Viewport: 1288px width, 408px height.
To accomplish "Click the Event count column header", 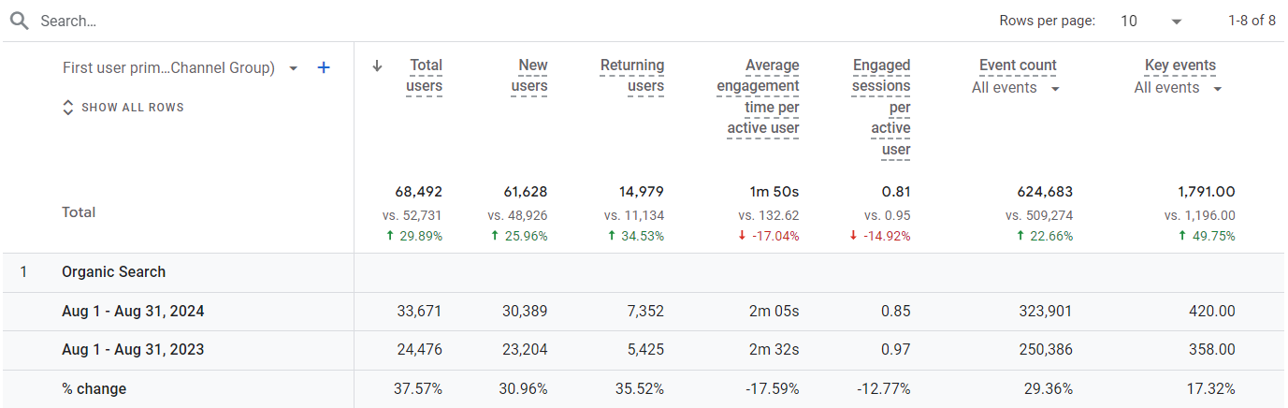I will [x=1018, y=66].
